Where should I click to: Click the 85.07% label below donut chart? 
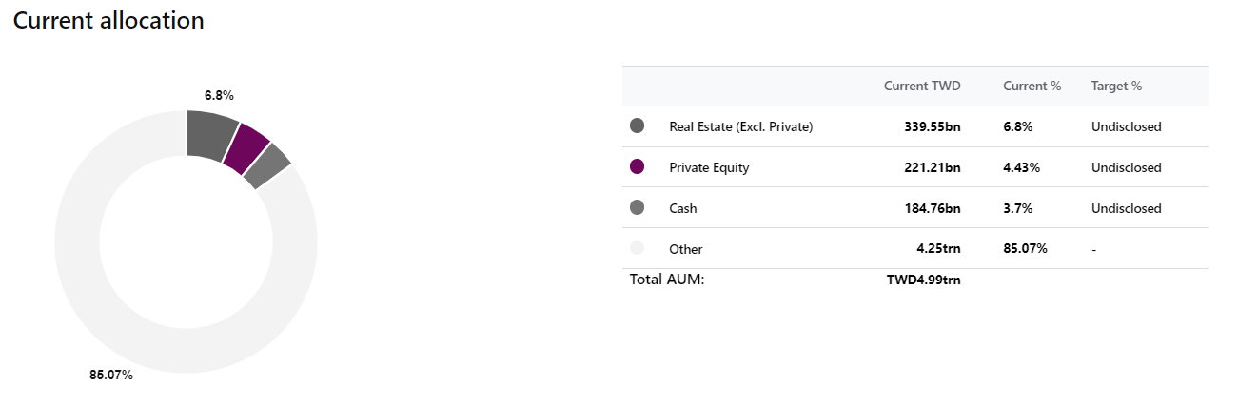[111, 375]
